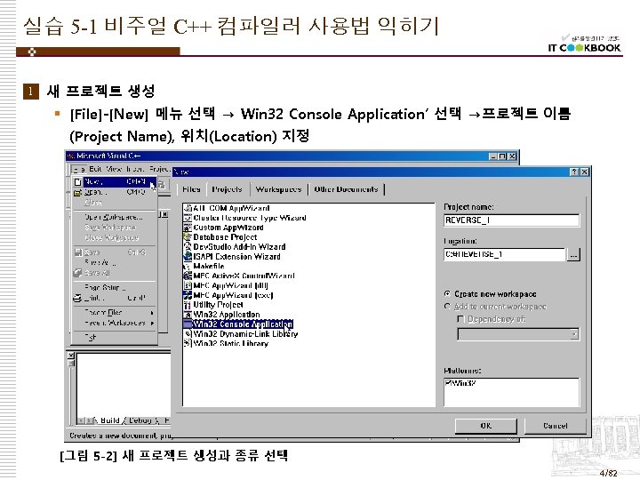The image size is (640, 480).
Task: Open the Edit menu in Visual C++
Action: tap(95, 169)
